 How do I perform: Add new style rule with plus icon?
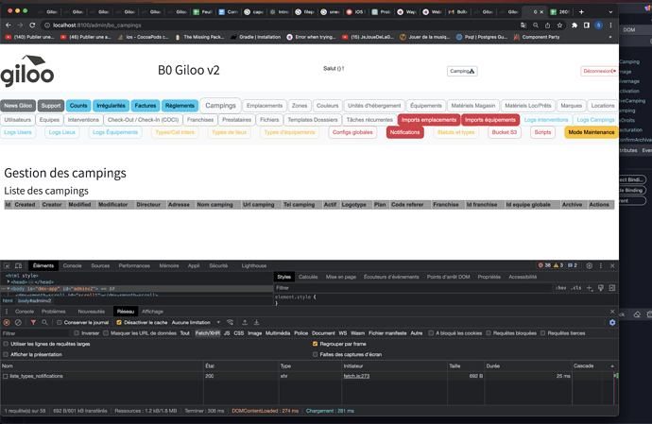590,288
